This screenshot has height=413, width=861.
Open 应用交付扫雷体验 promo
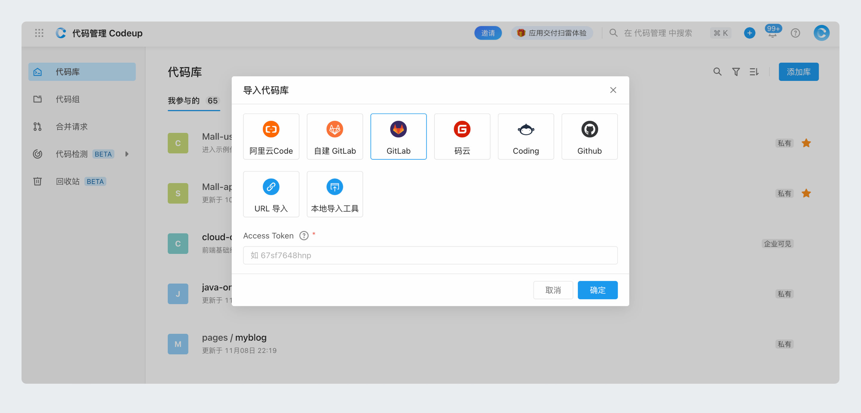(x=552, y=33)
